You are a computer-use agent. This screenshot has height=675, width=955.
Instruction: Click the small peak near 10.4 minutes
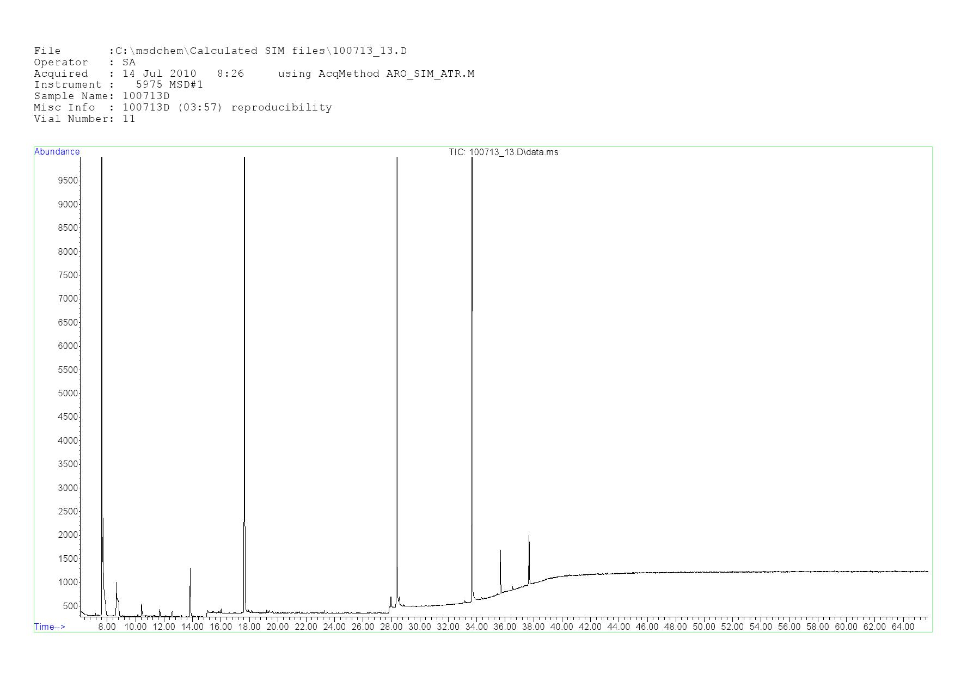(x=142, y=606)
